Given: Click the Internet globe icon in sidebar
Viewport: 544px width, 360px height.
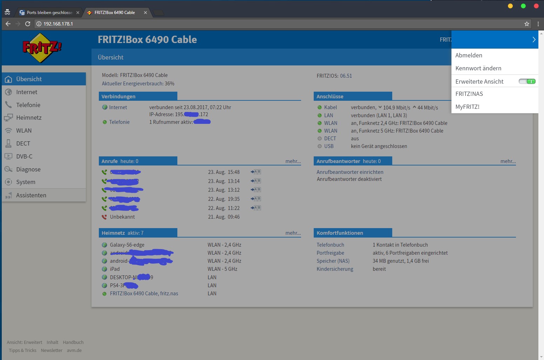Looking at the screenshot, I should [8, 92].
